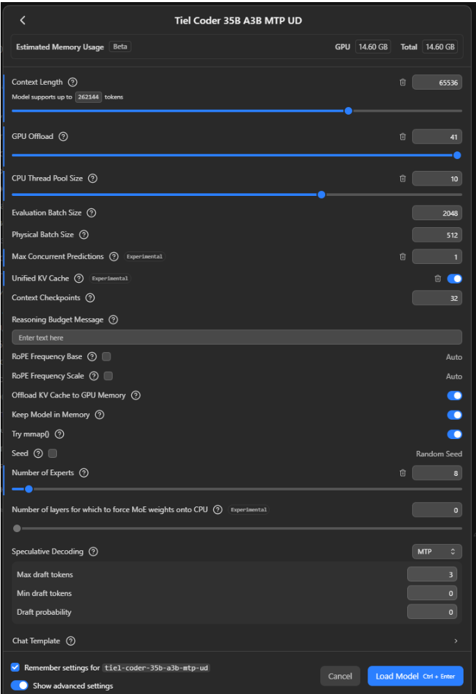Screen dimensions: 476x694
Task: Toggle Keep Model in Memory switch
Action: point(454,415)
